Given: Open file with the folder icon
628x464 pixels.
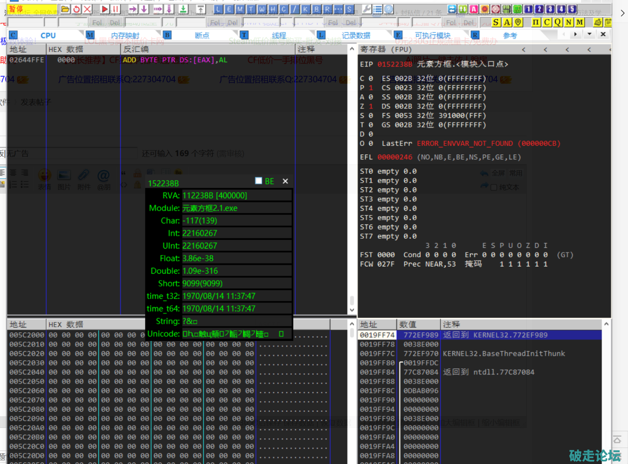Looking at the screenshot, I should [65, 9].
